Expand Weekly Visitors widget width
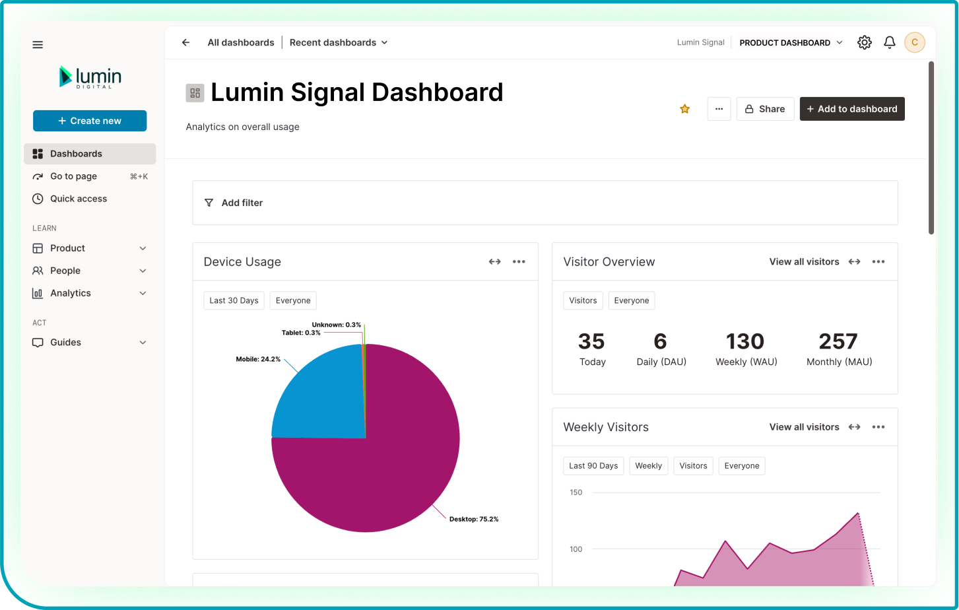The height and width of the screenshot is (610, 959). [854, 427]
